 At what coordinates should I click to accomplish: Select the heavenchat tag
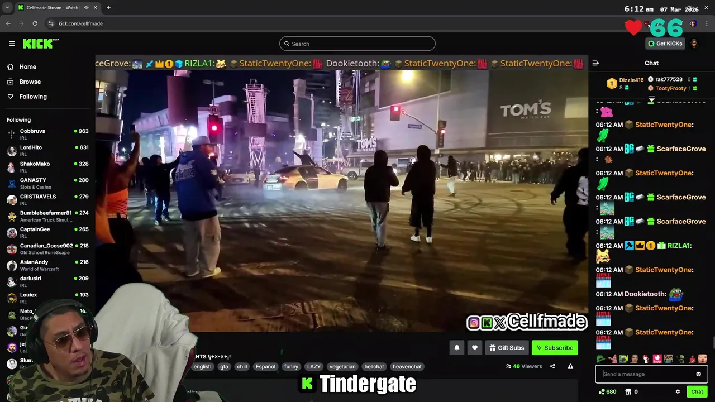(x=407, y=367)
